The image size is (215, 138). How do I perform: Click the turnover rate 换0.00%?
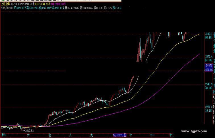tap(98, 8)
